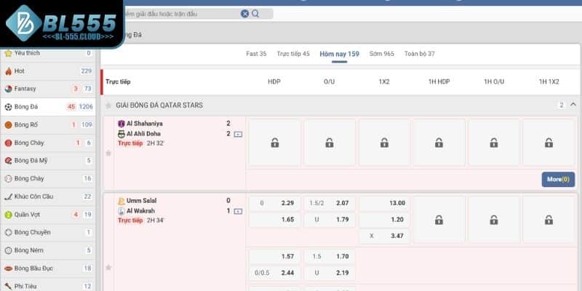Open the Hot sports category
This screenshot has height=291, width=582.
tap(20, 71)
